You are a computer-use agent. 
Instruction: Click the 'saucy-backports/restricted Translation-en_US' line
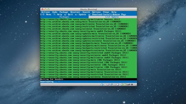tap(89, 48)
